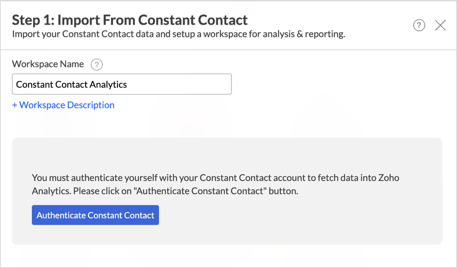Click the circled question mark near the X
457x268 pixels.
(x=419, y=25)
